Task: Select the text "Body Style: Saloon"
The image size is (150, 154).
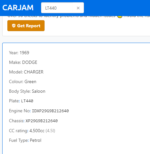Action: (27, 91)
